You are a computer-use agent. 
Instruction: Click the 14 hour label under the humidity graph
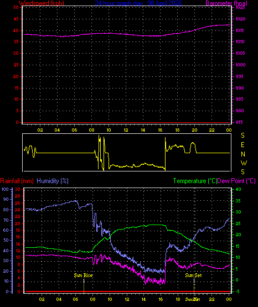pos(143,299)
